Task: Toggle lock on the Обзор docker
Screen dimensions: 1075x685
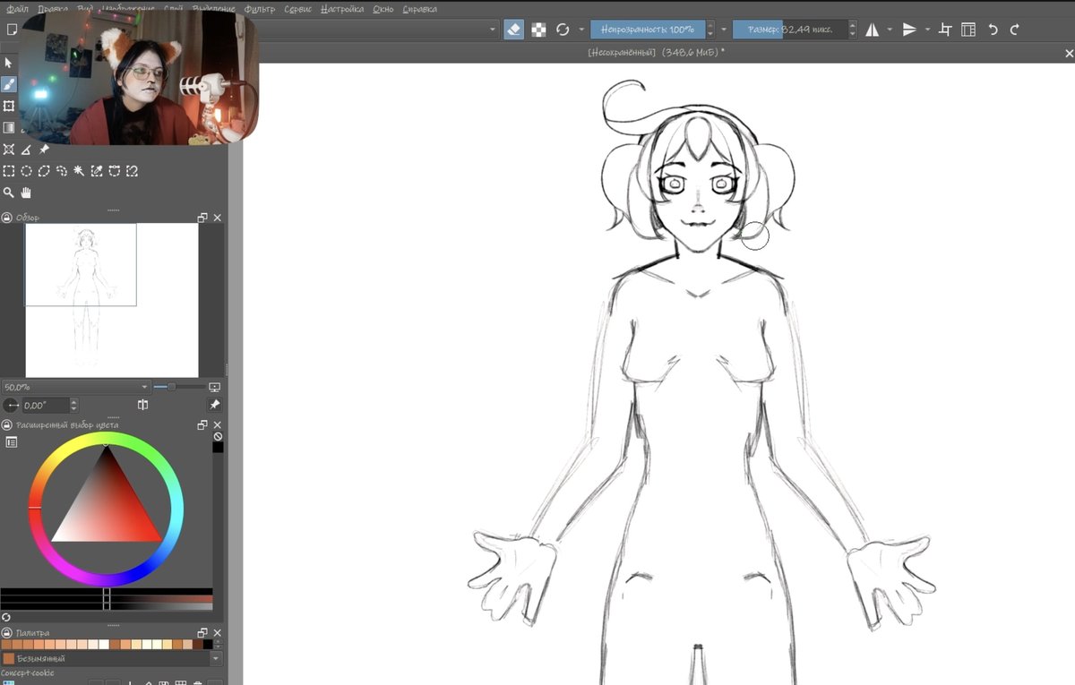Action: 6,218
